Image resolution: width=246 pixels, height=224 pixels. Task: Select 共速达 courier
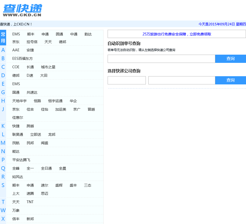[x=32, y=92]
